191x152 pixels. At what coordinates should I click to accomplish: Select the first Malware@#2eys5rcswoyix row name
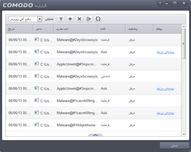pyautogui.click(x=77, y=40)
